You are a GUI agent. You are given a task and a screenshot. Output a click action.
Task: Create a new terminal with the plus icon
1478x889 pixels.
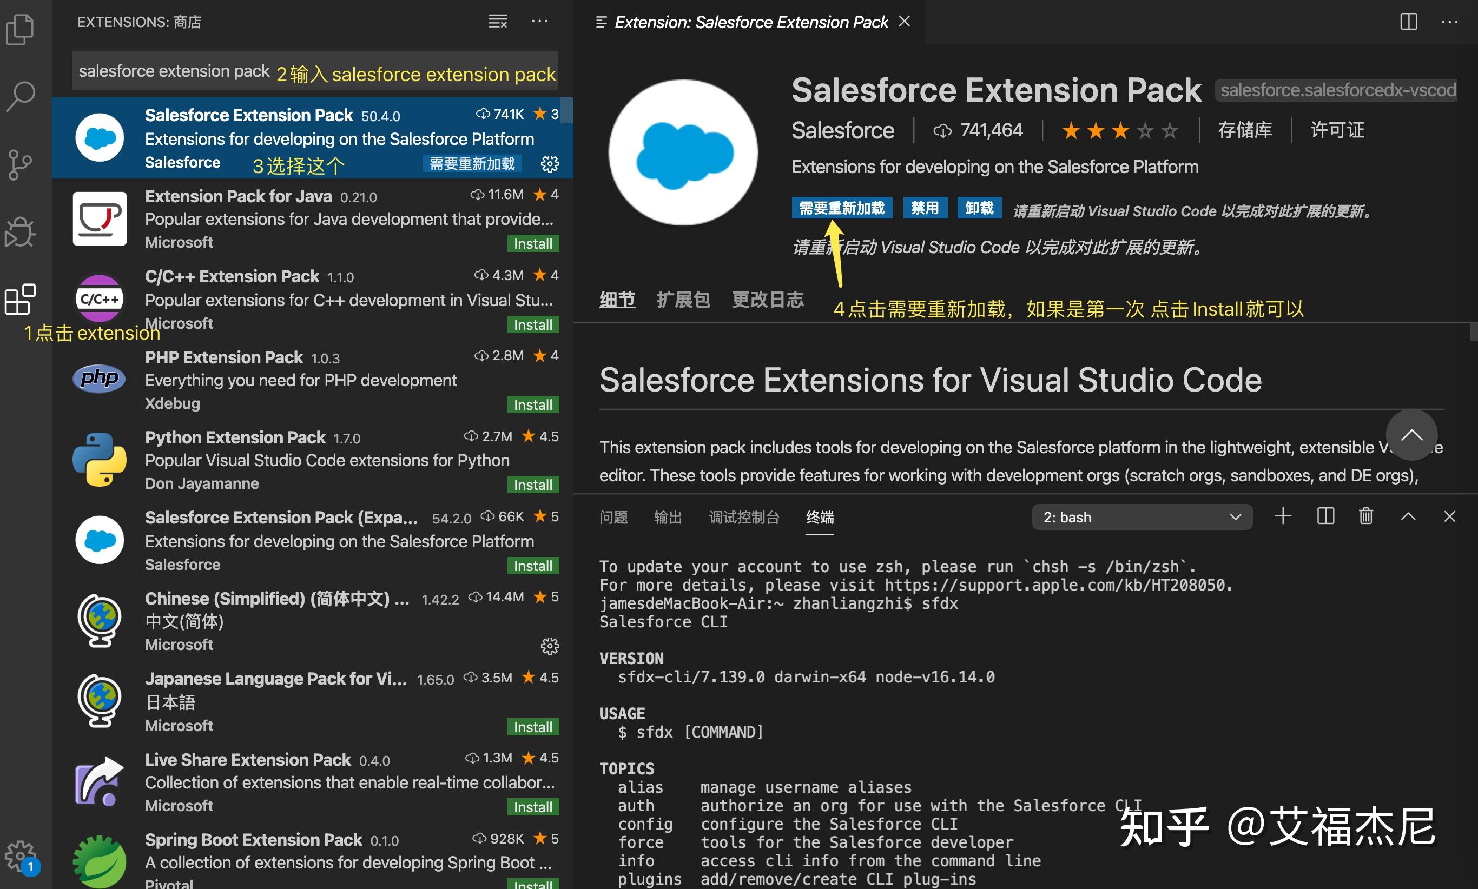click(1283, 516)
